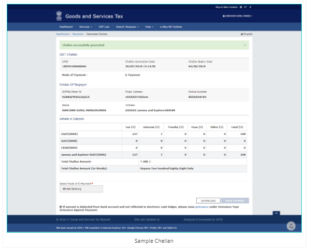Viewport: 310px width, 251px height.
Task: Click the Challan Expiry Date value 04/08/2018
Action: (x=197, y=66)
